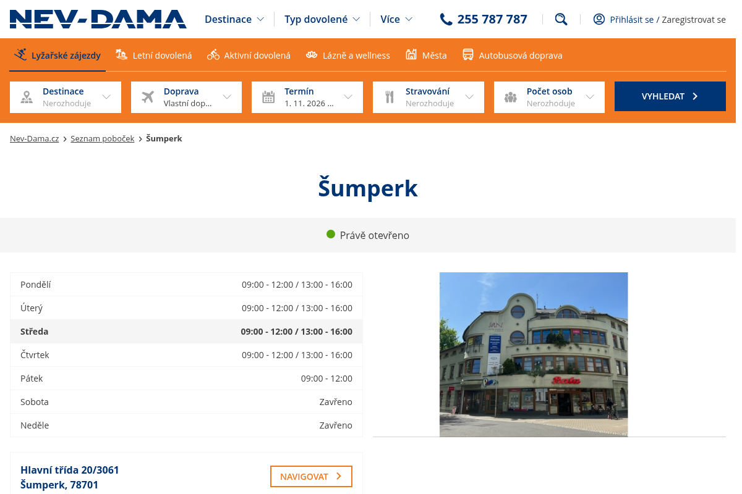Image resolution: width=742 pixels, height=494 pixels.
Task: Click the beach icon for Letní dovolená
Action: pyautogui.click(x=121, y=55)
